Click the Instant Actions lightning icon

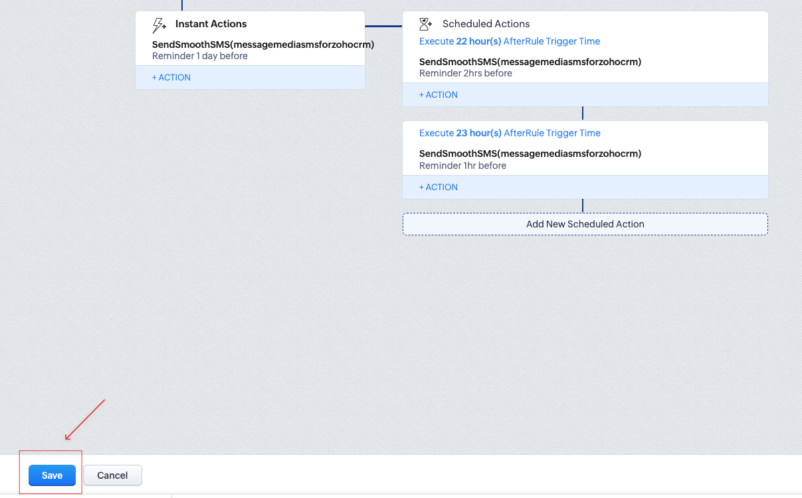tap(159, 25)
